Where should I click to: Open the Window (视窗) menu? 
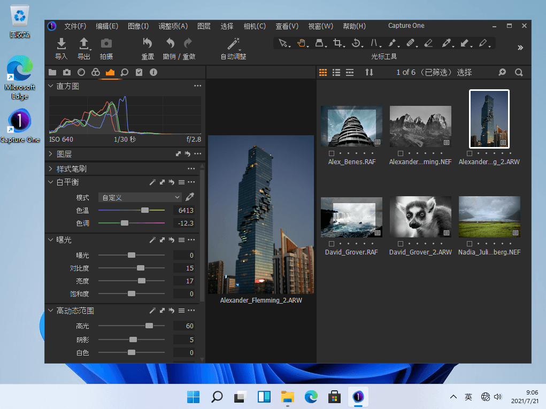pyautogui.click(x=321, y=26)
